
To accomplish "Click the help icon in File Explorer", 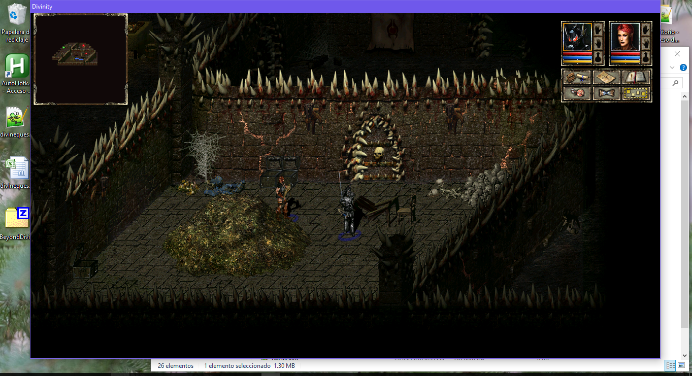I will pyautogui.click(x=683, y=67).
